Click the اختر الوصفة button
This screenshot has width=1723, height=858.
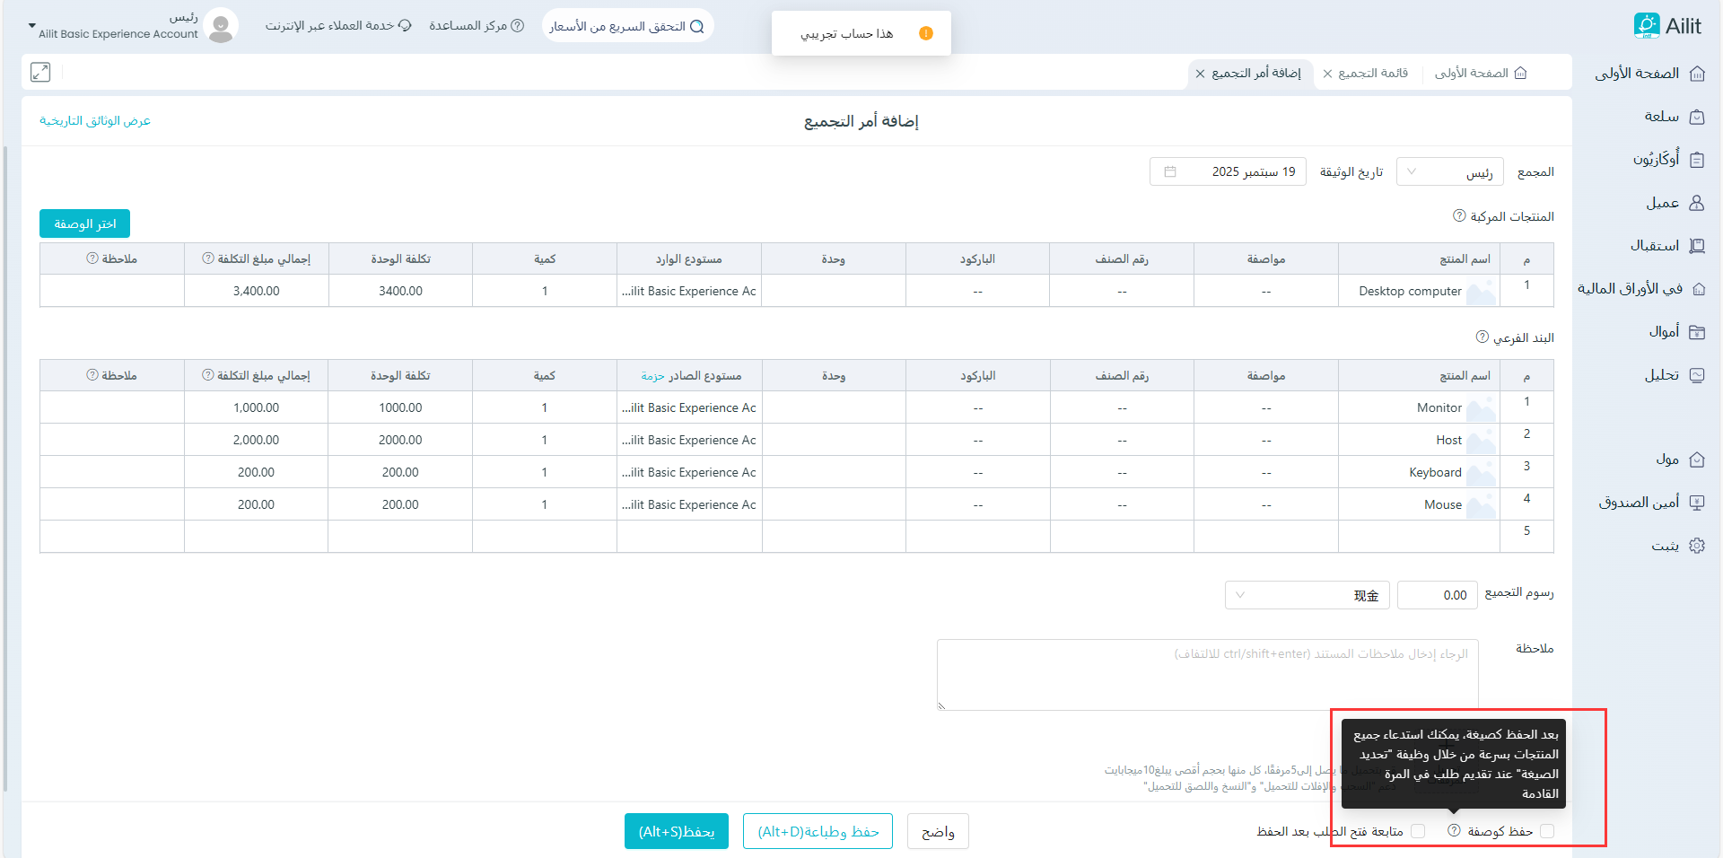tap(85, 223)
